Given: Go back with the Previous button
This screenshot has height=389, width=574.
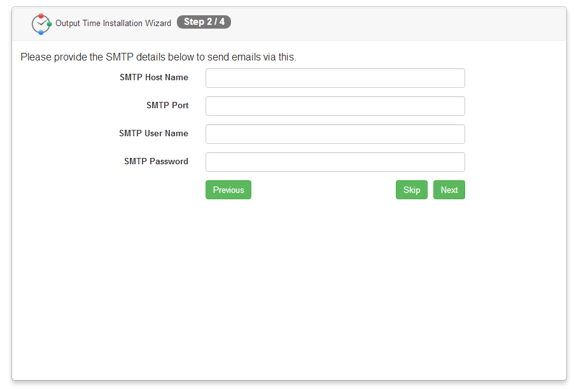Looking at the screenshot, I should (228, 190).
